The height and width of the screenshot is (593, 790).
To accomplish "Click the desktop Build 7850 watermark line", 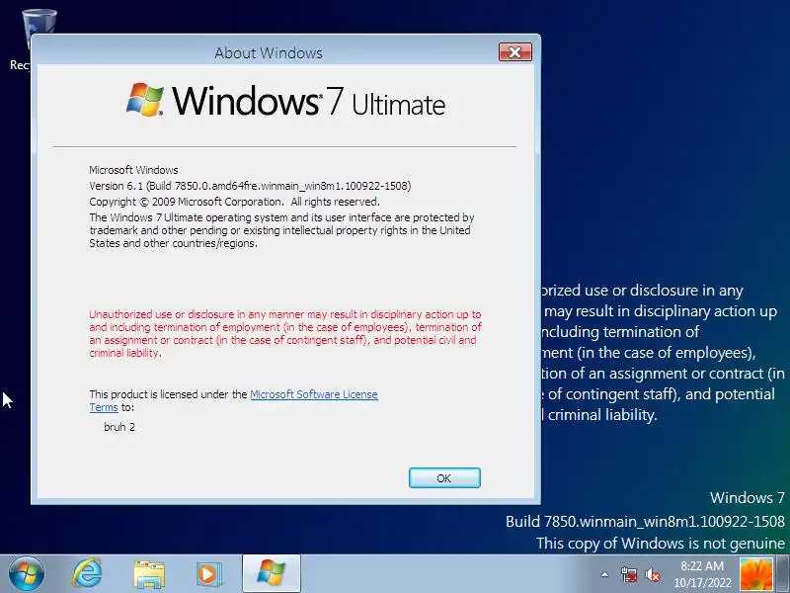I will tap(645, 521).
